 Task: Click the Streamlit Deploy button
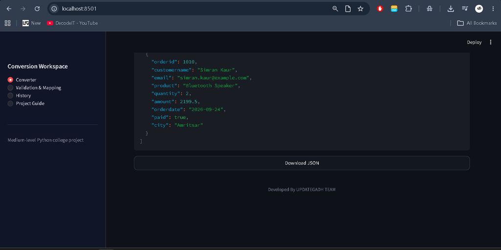(x=474, y=42)
